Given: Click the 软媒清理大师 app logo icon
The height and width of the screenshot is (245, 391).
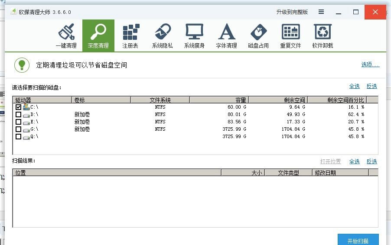Looking at the screenshot, I should pyautogui.click(x=14, y=12).
